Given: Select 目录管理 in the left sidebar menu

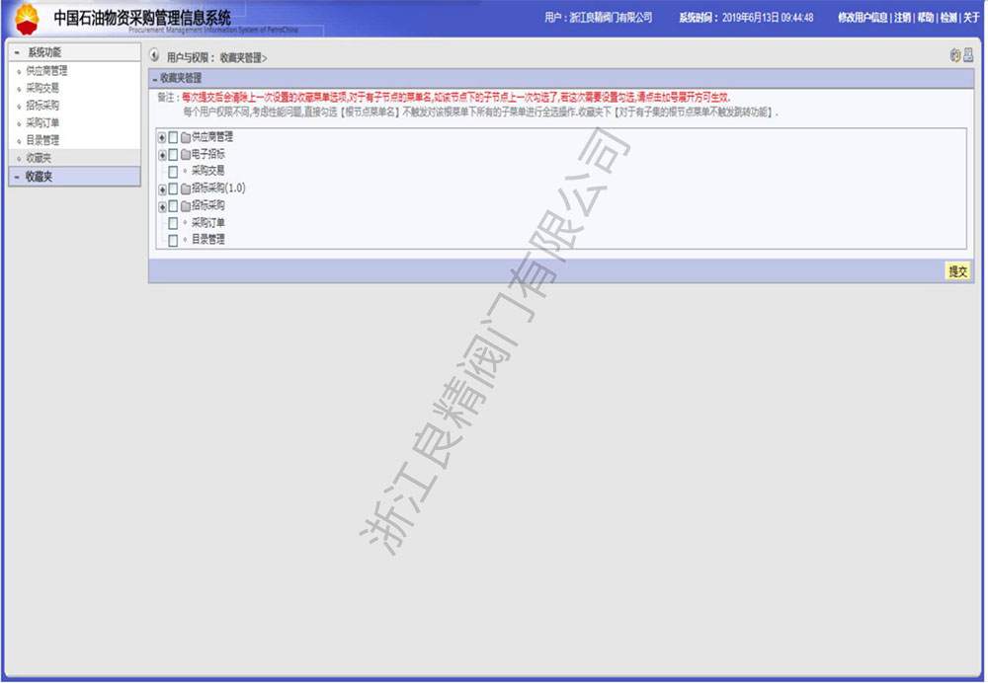Looking at the screenshot, I should click(42, 140).
